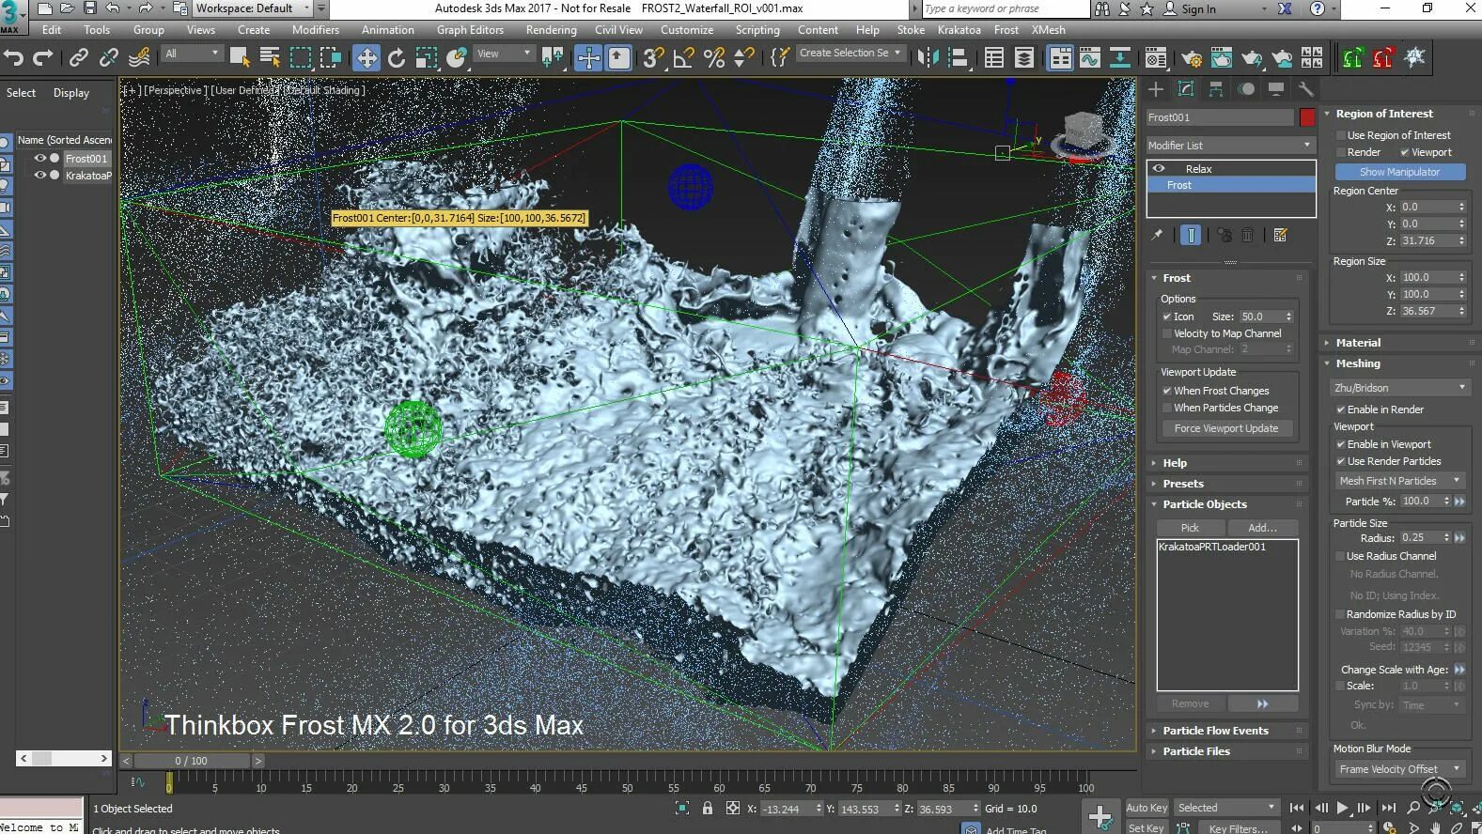Click the time slider 0 / 100 handle
1482x834 pixels.
[x=192, y=761]
